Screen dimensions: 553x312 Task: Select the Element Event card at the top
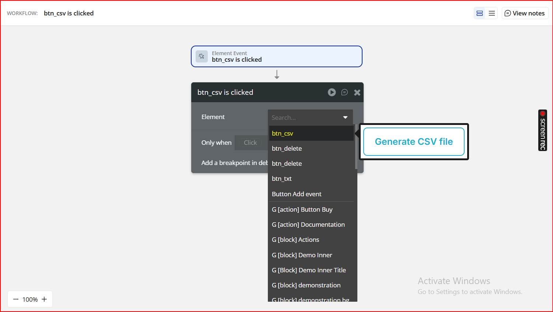pos(277,57)
